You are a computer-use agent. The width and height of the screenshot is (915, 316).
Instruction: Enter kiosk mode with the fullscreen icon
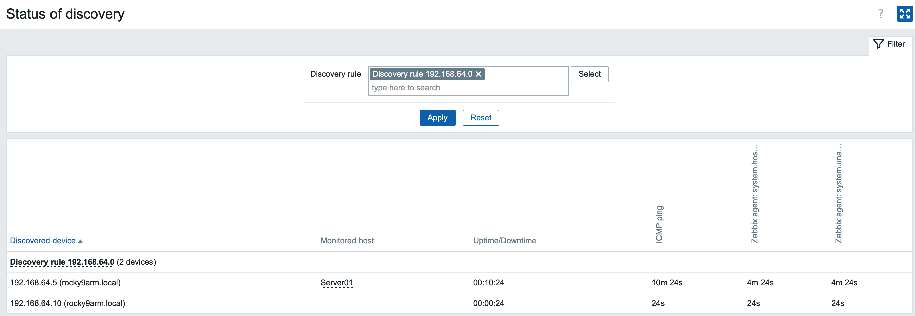[x=904, y=14]
